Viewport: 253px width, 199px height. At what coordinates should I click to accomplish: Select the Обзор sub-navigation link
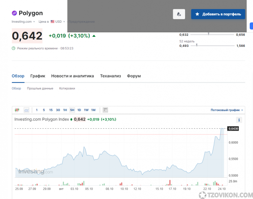pos(16,88)
